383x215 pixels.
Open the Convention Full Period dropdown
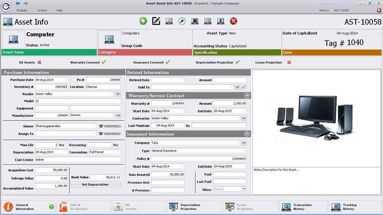click(x=119, y=152)
